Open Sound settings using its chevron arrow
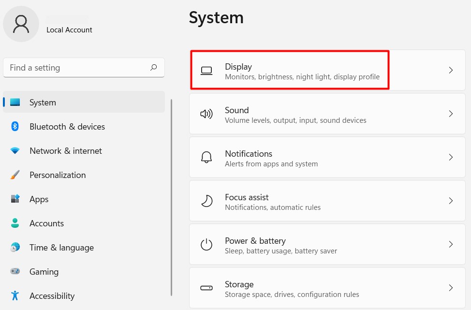 tap(451, 114)
